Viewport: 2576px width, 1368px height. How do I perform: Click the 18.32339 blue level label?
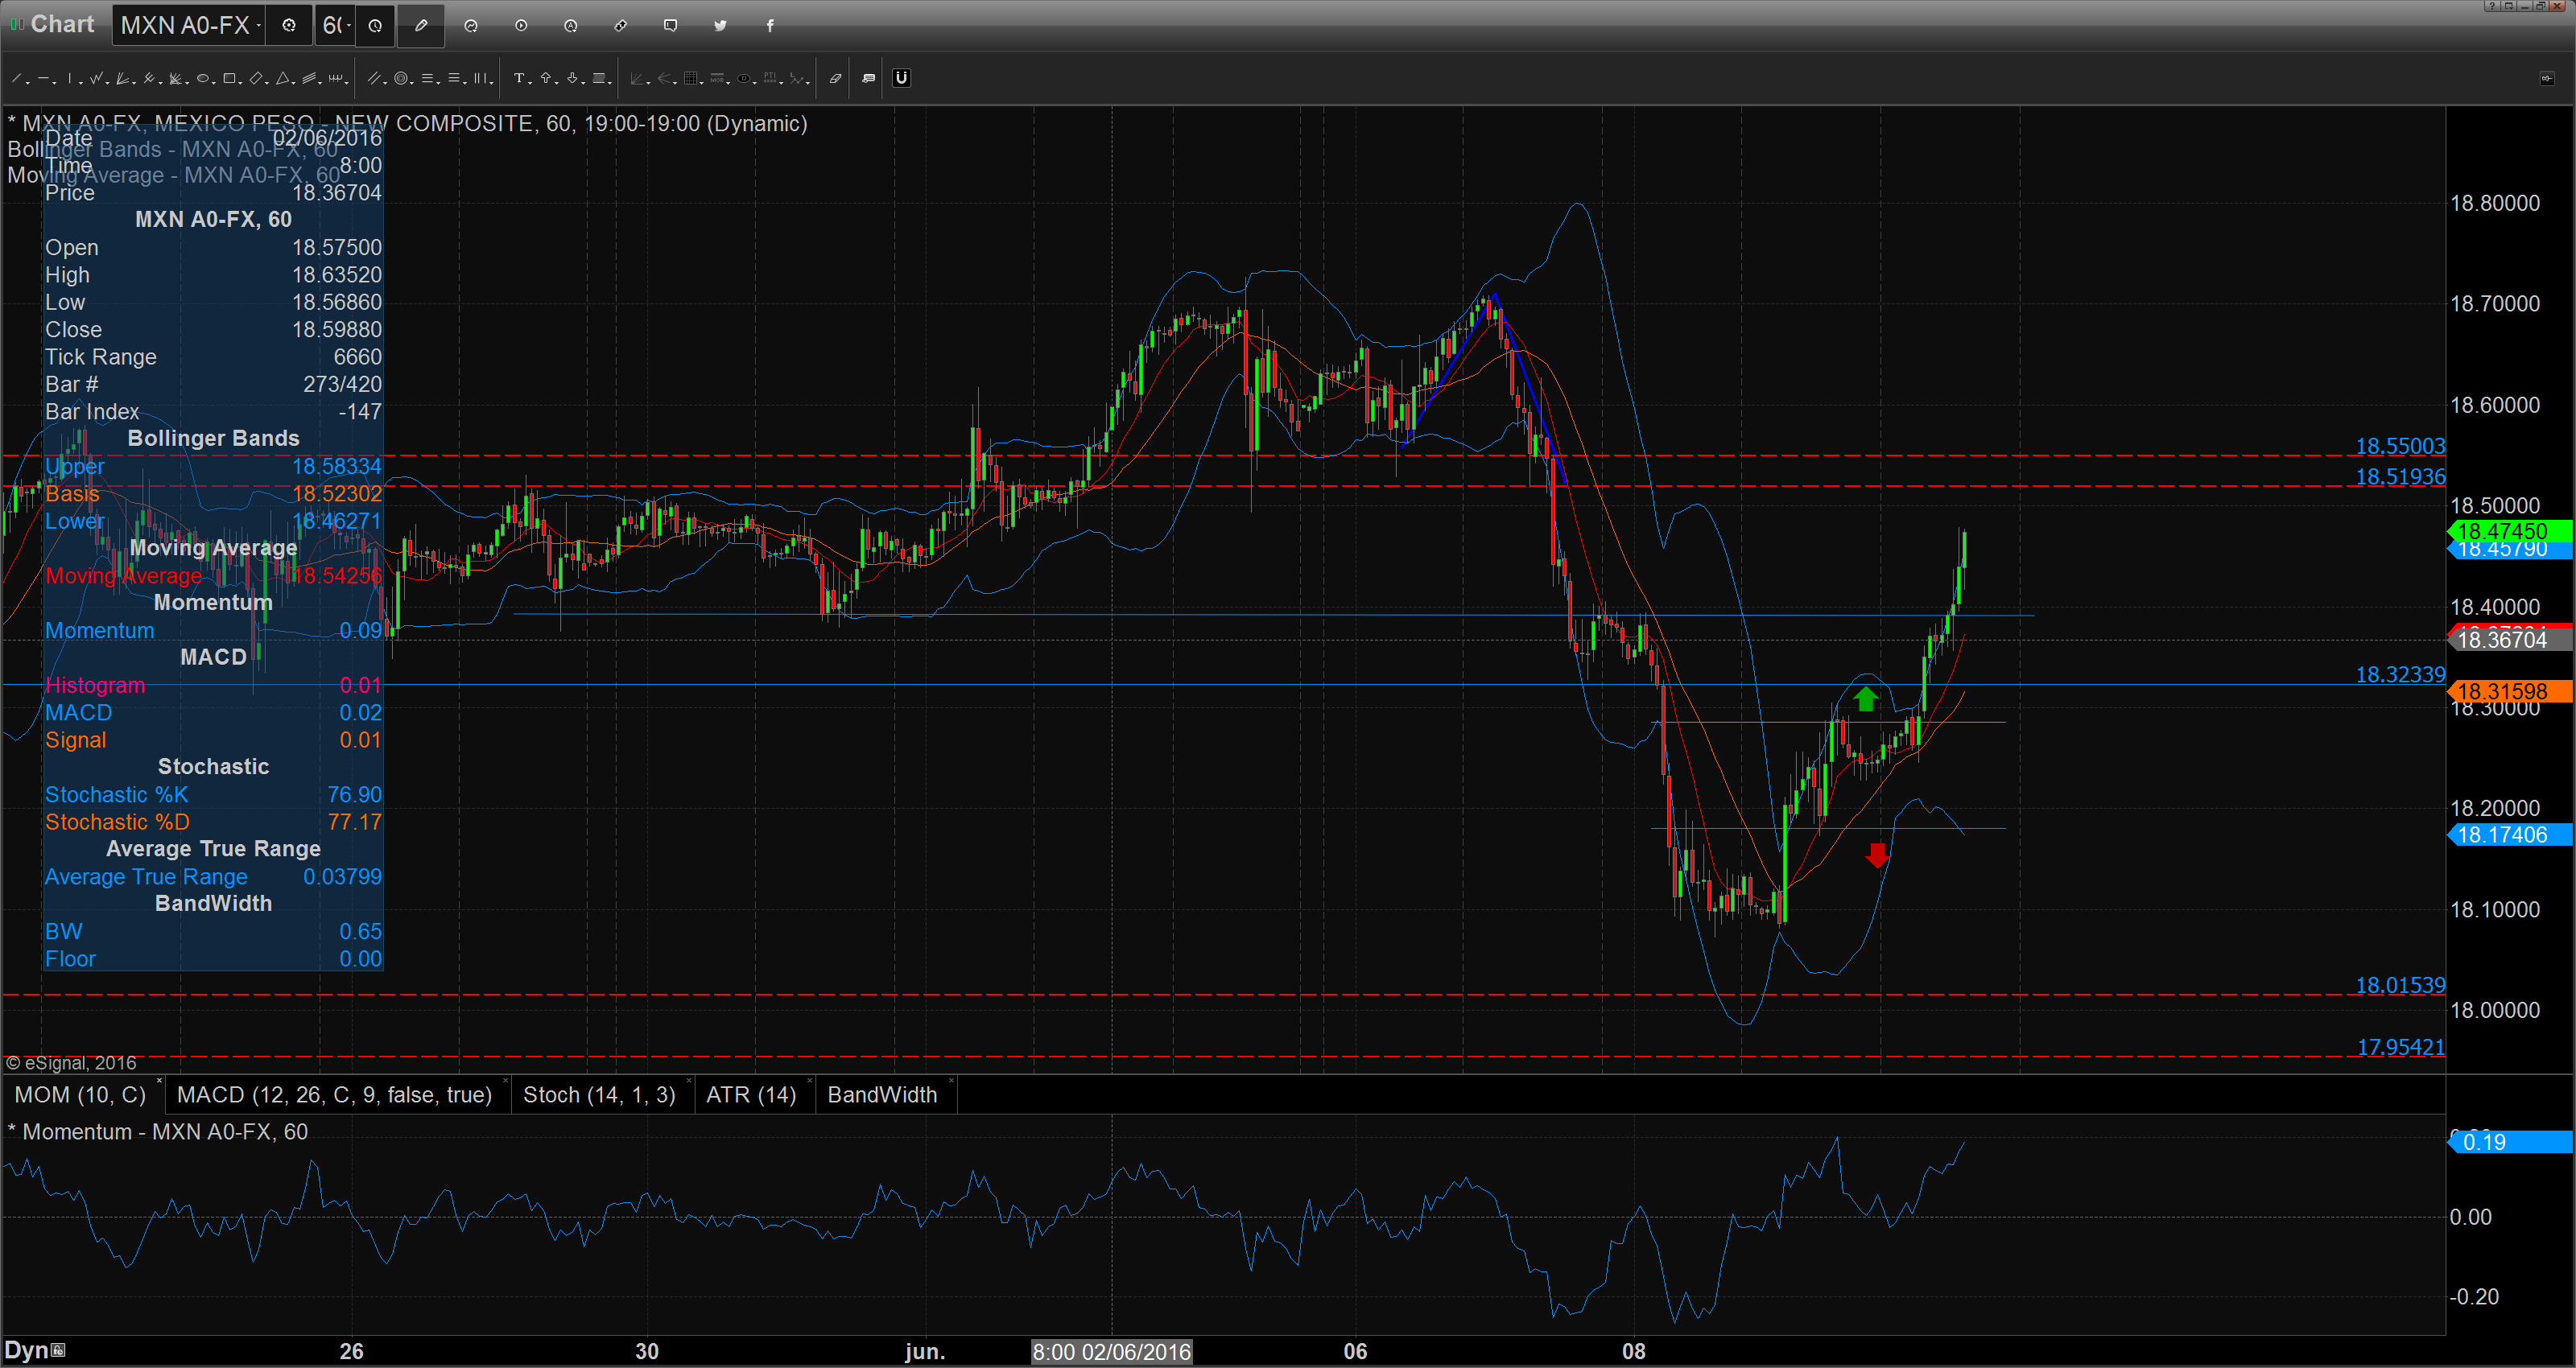(x=2400, y=675)
